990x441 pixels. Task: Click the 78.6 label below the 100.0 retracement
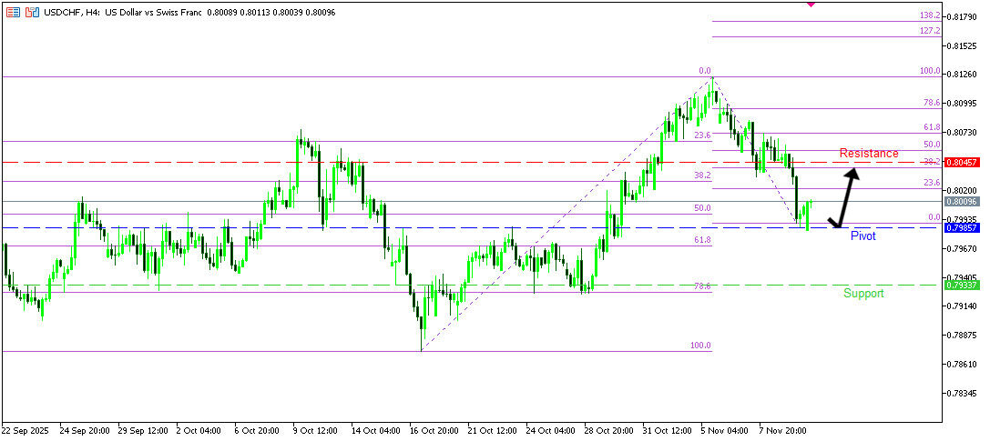[x=931, y=104]
